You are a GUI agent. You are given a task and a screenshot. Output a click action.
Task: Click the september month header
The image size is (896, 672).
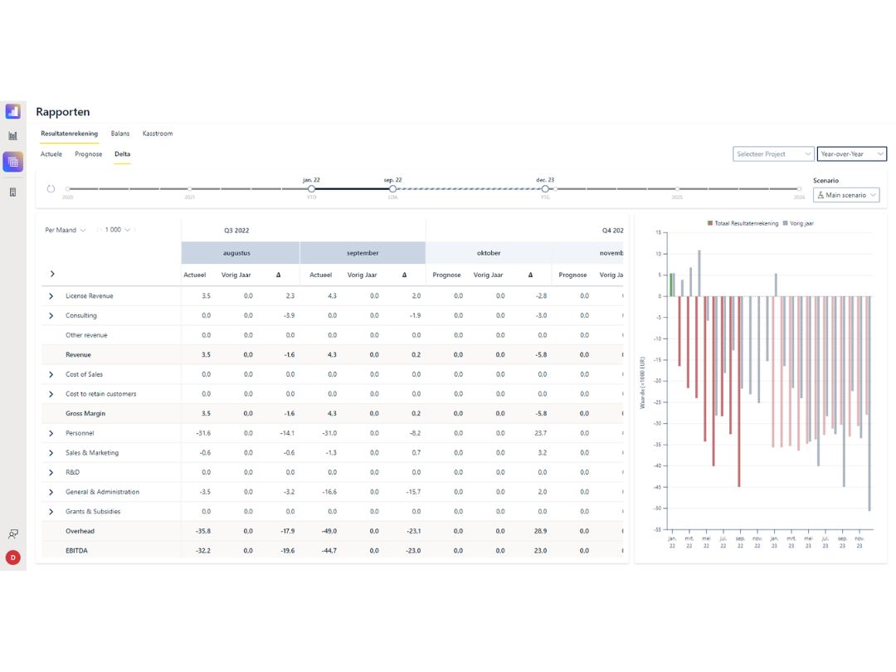(x=363, y=252)
